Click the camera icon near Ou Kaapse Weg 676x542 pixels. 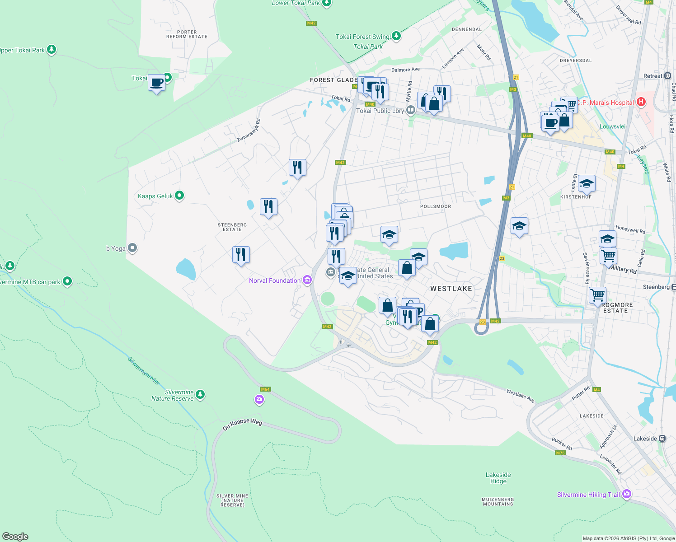(259, 399)
